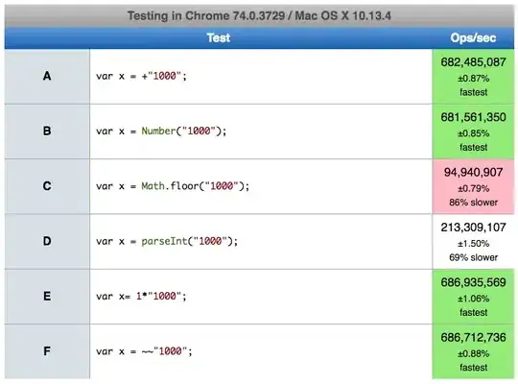Click the Test column header

click(219, 37)
